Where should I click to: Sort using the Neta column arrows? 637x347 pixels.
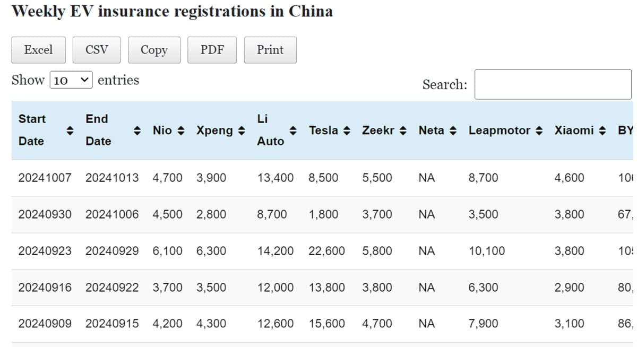454,131
